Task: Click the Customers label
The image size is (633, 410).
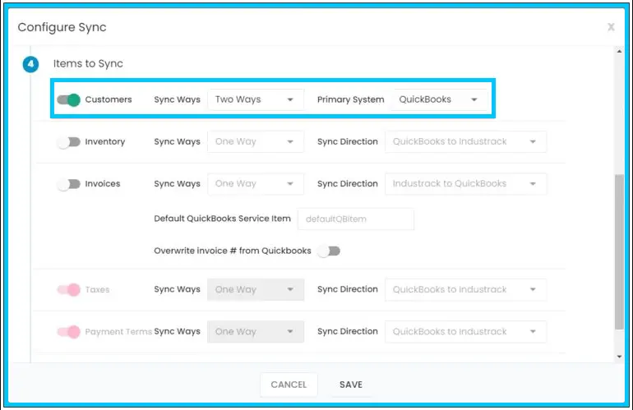Action: (109, 99)
